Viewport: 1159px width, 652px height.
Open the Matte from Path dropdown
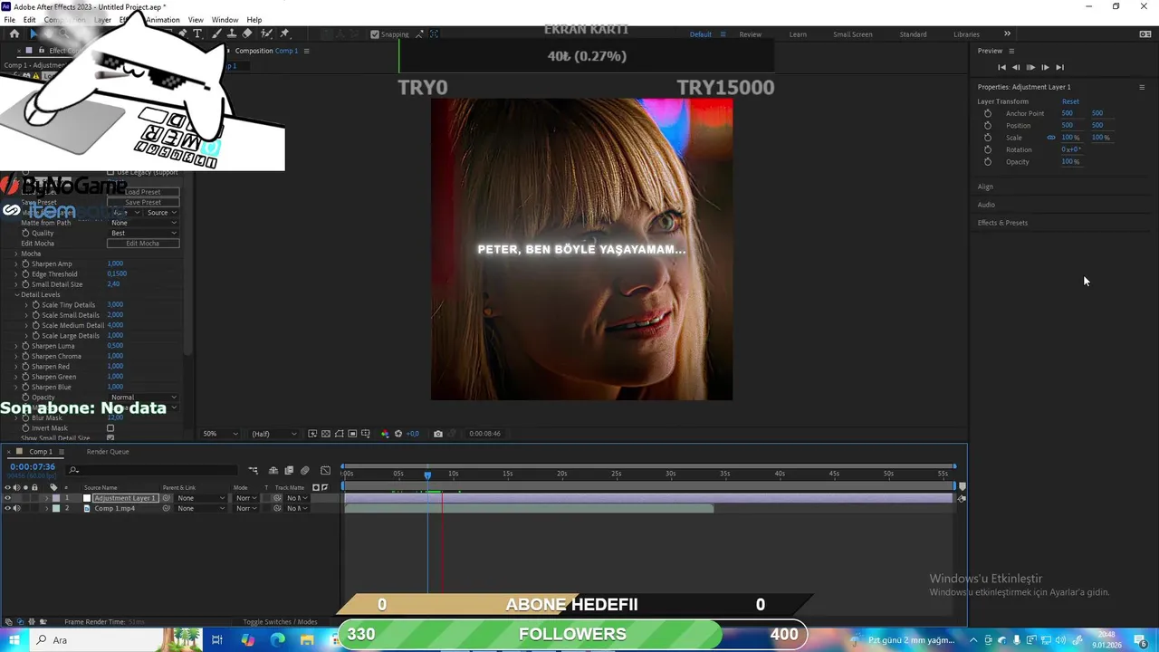(x=143, y=223)
